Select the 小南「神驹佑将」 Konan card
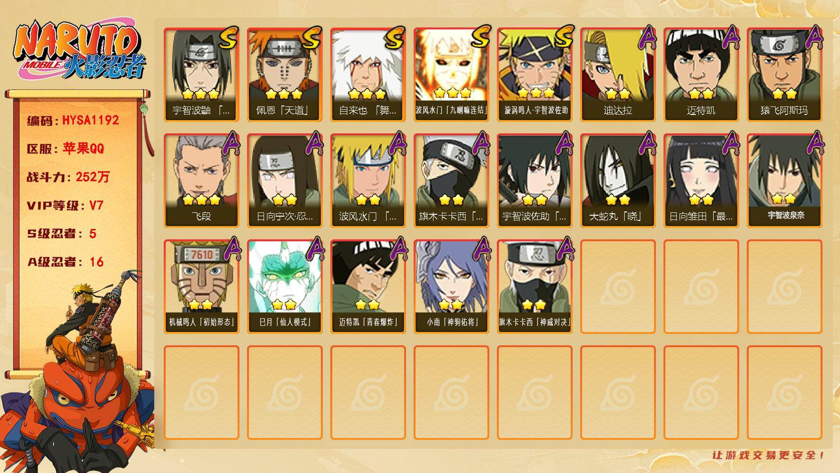The height and width of the screenshot is (473, 840). (x=451, y=287)
